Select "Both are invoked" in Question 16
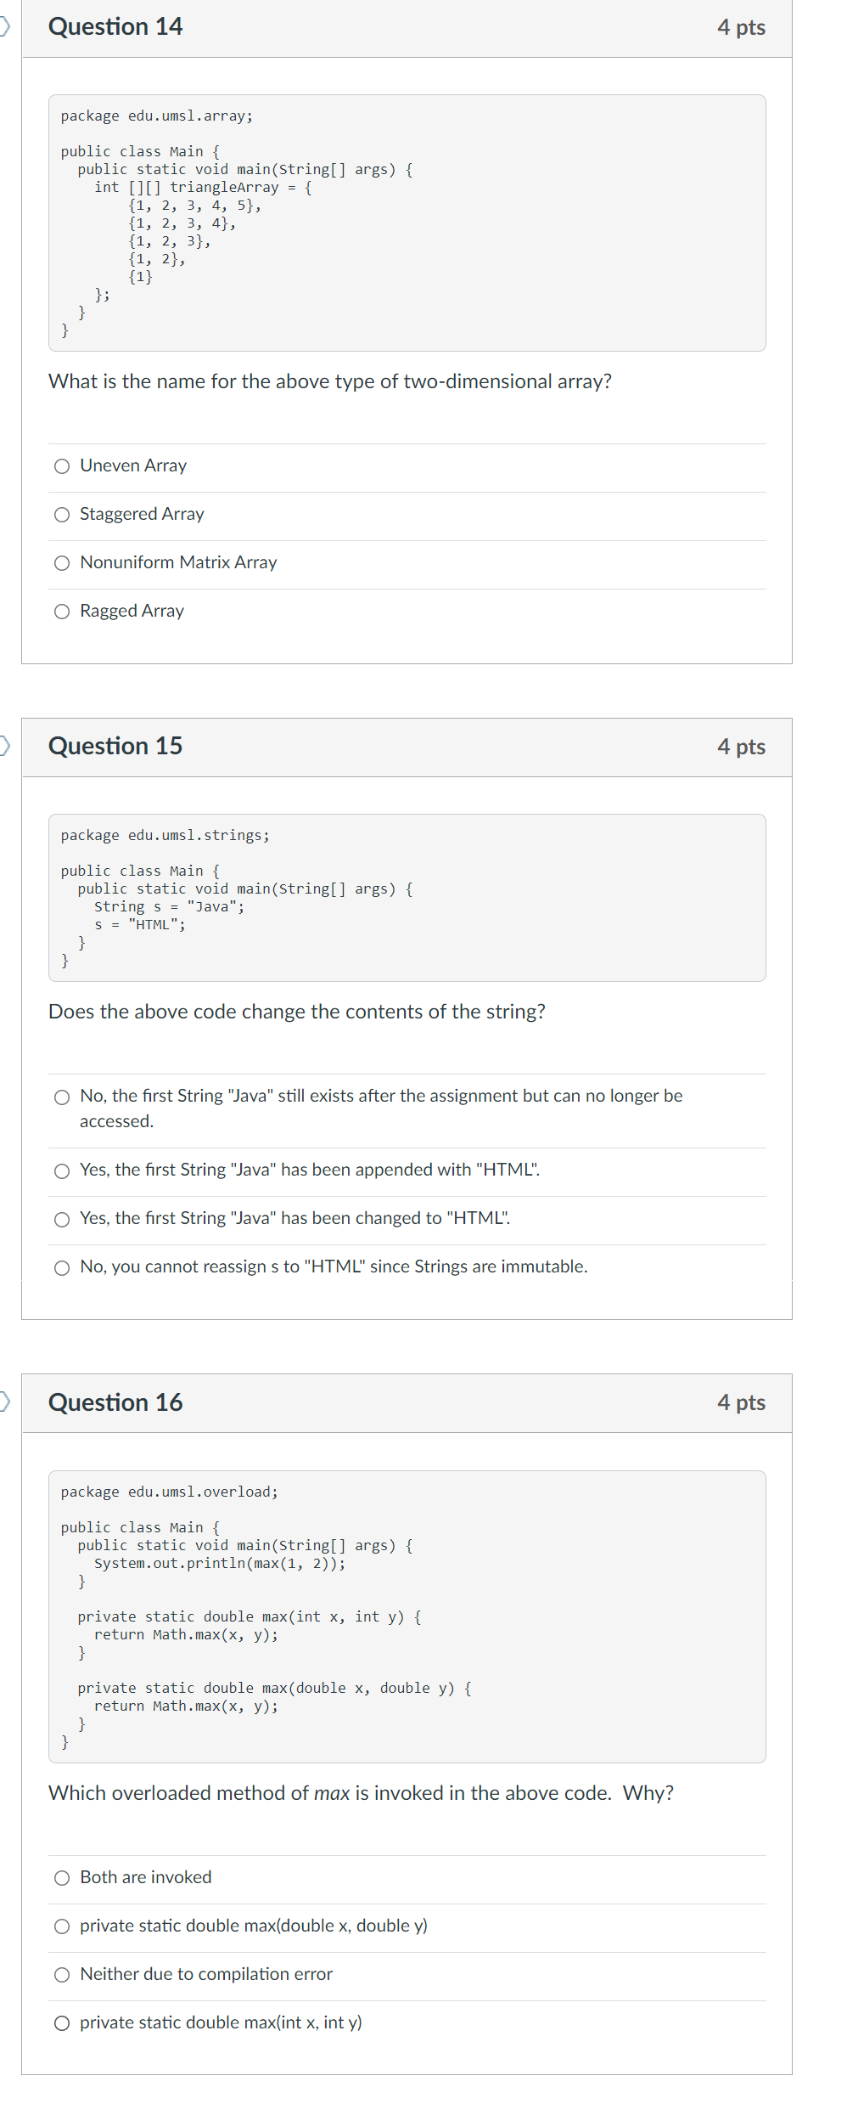The image size is (847, 2104). coord(61,1878)
